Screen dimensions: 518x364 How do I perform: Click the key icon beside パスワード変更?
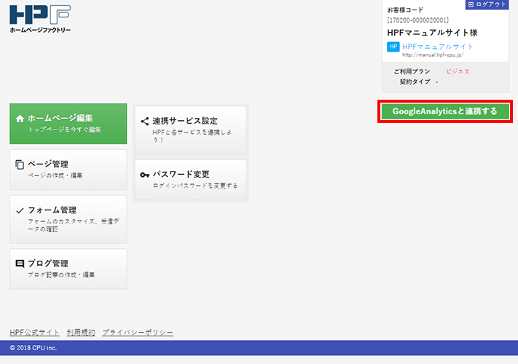(145, 175)
